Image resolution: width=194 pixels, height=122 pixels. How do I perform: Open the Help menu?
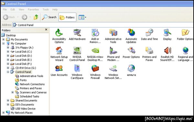[x=55, y=9]
